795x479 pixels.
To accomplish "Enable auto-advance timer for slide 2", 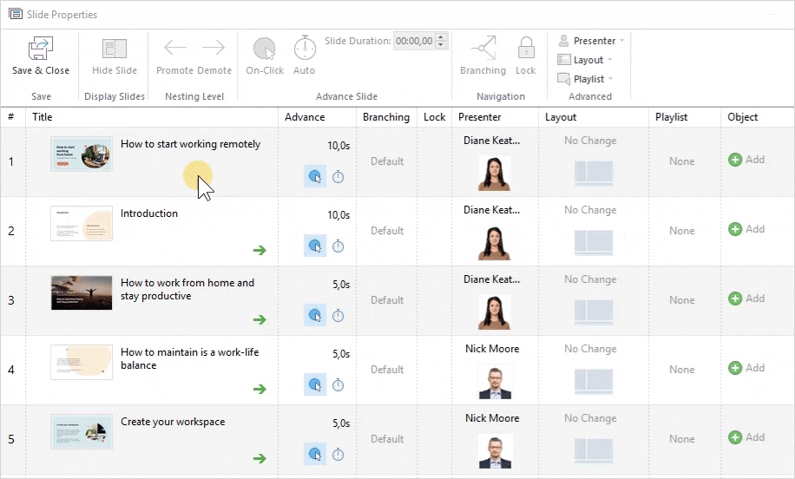I will (x=338, y=246).
